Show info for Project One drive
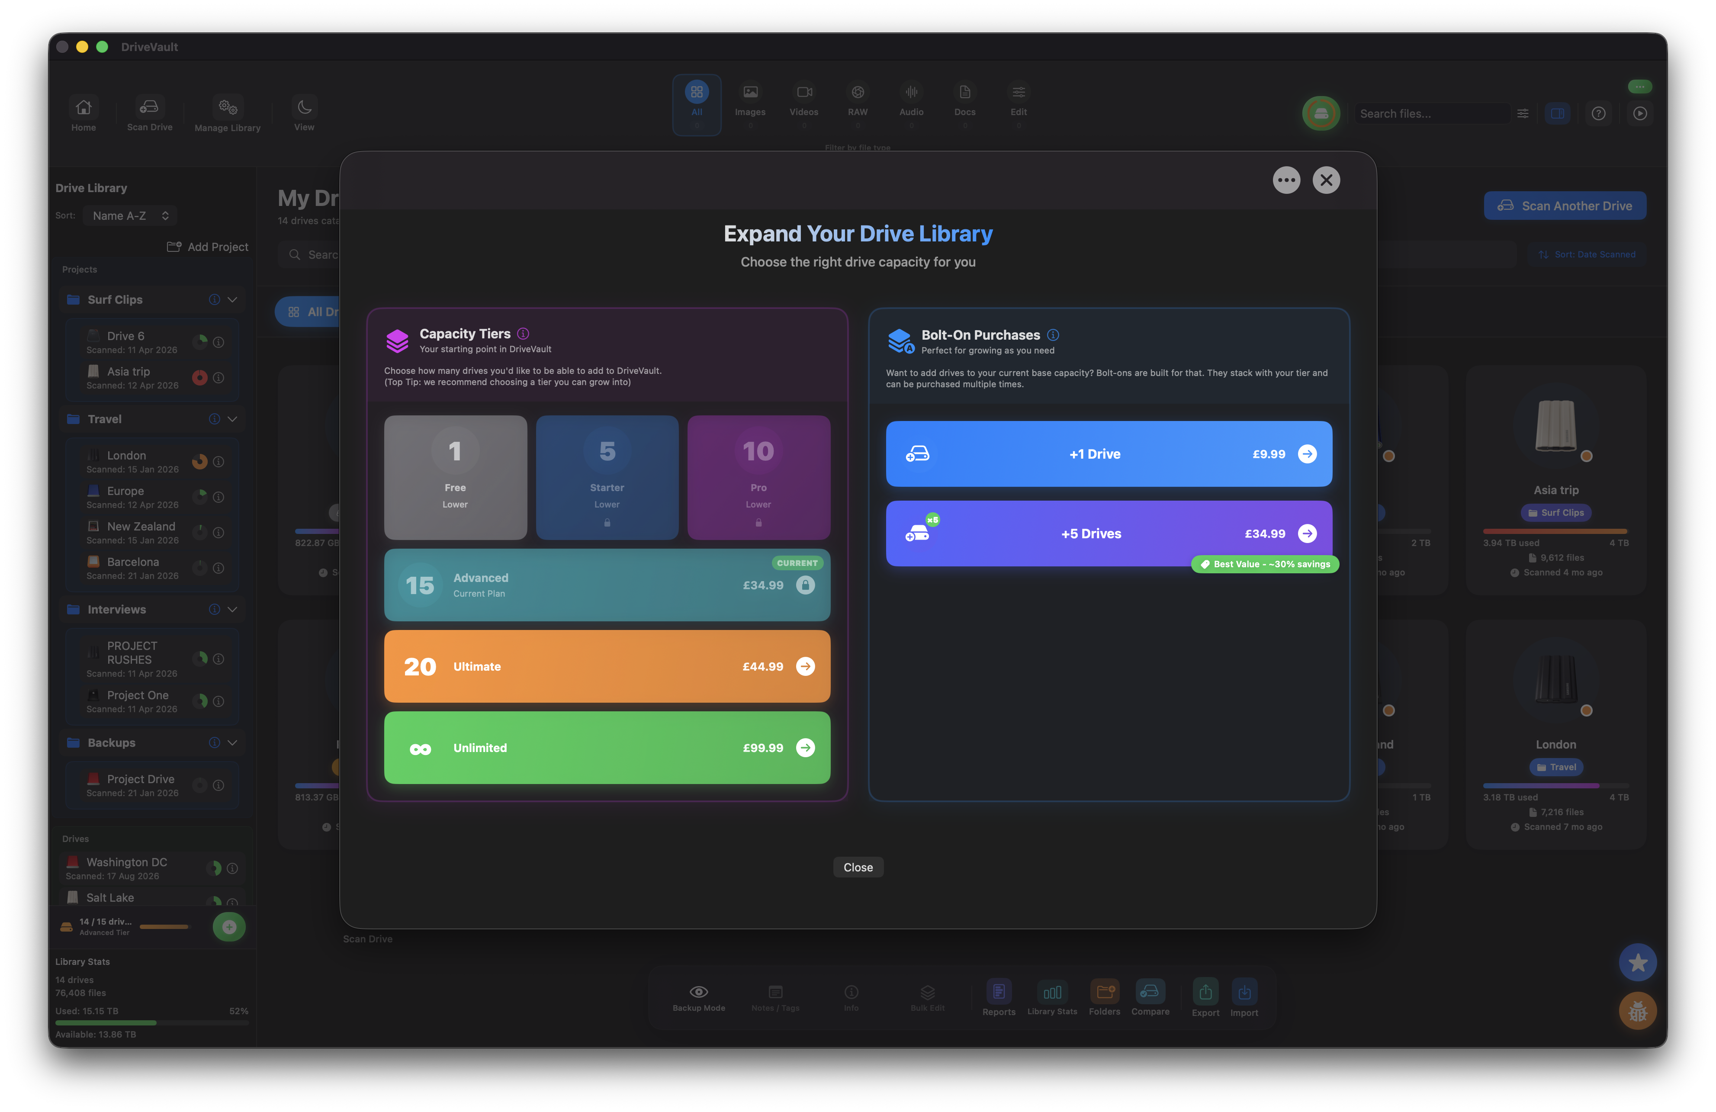 click(x=219, y=701)
